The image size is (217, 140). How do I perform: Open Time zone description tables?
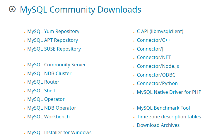169,117
